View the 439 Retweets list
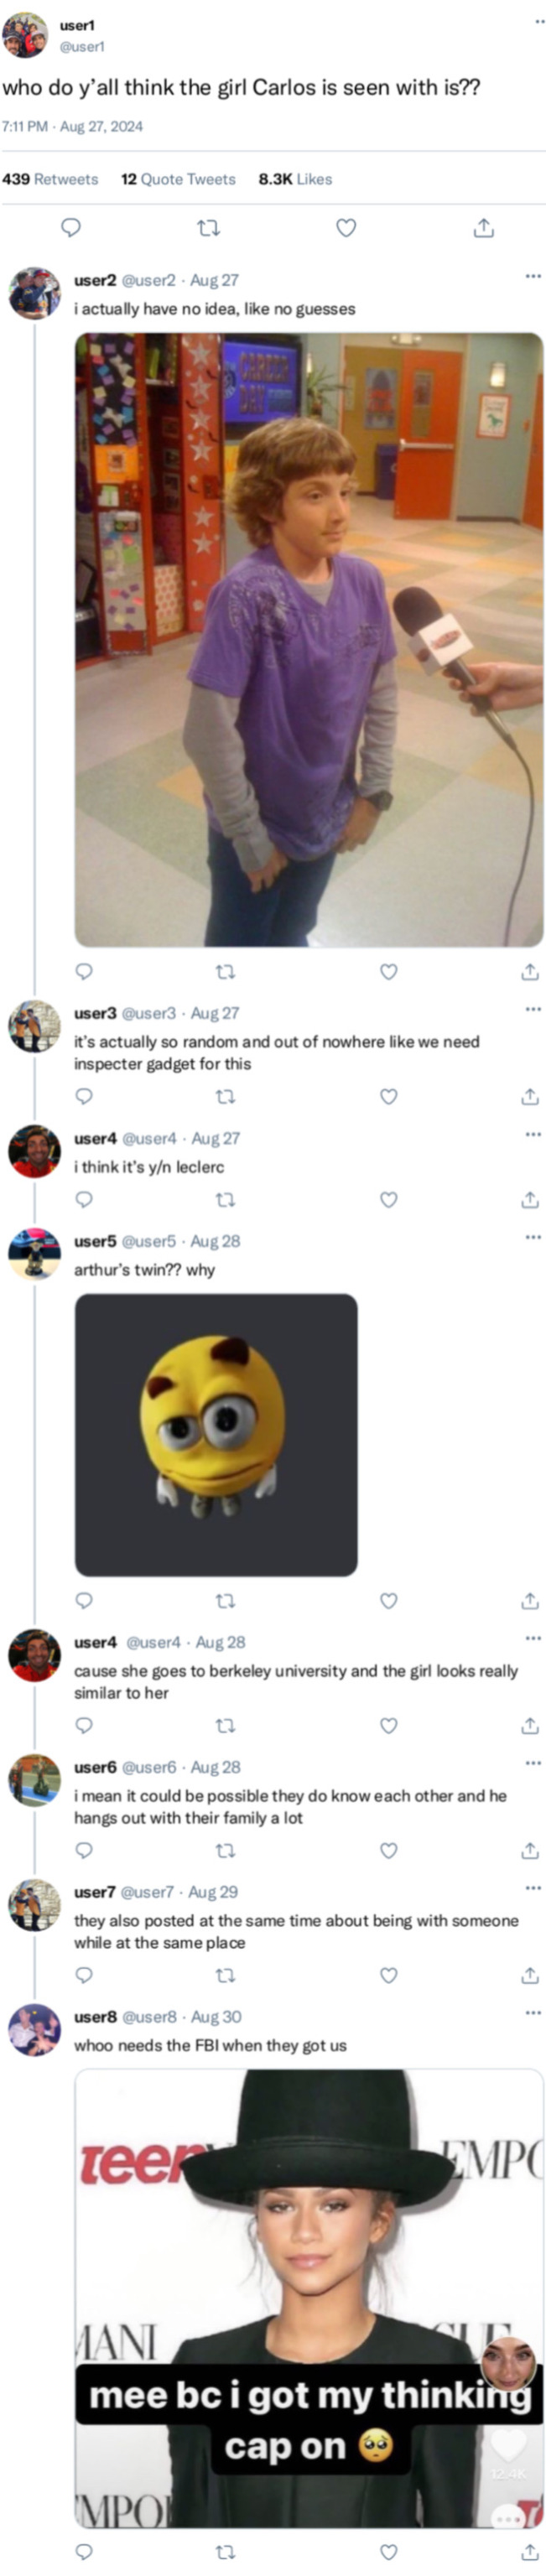Image resolution: width=546 pixels, height=2576 pixels. click(x=50, y=179)
